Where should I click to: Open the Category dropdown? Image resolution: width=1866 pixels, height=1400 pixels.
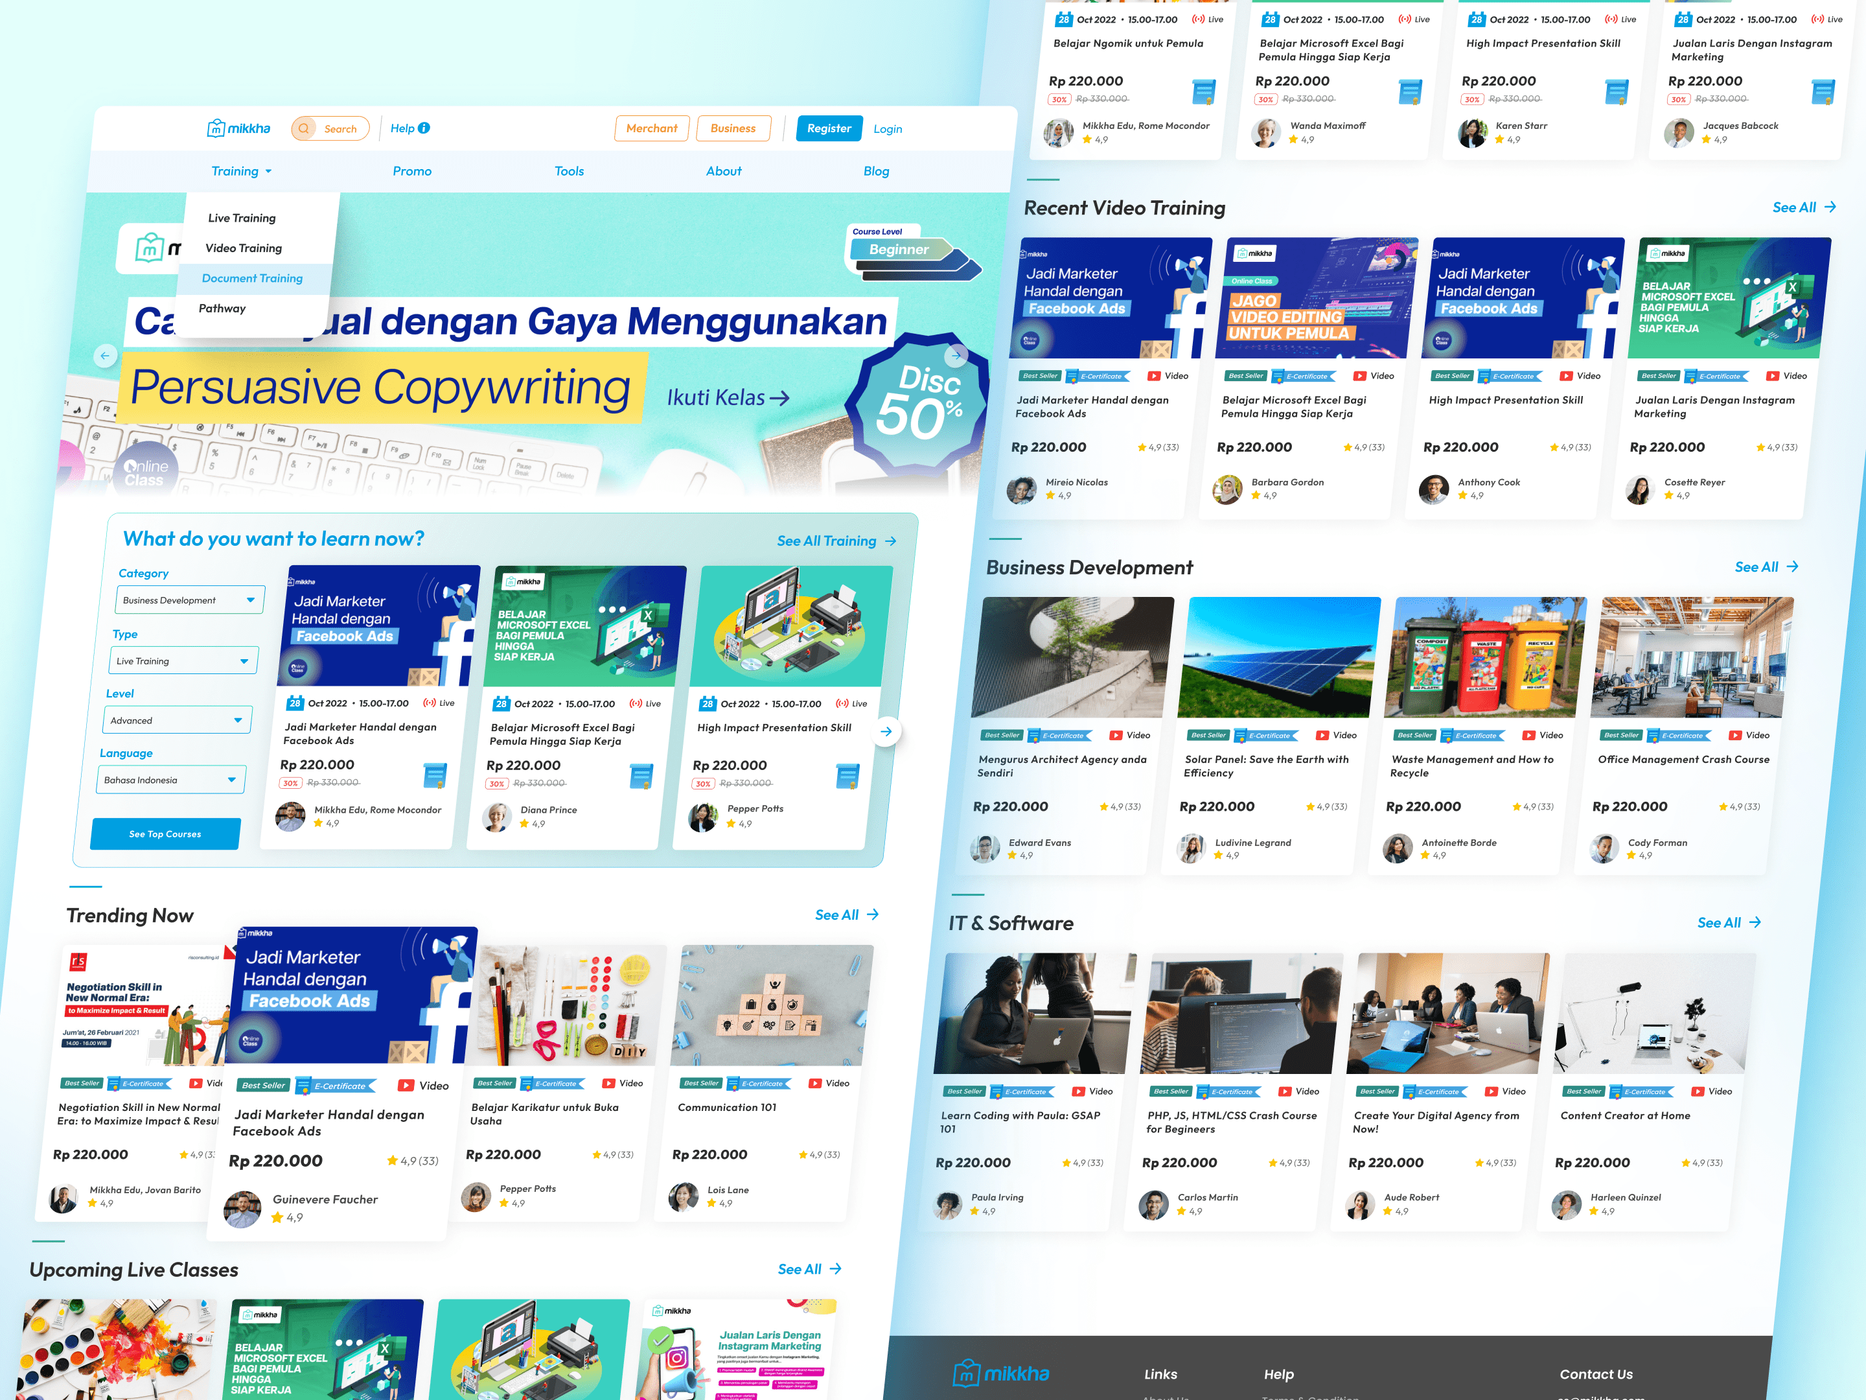point(190,600)
